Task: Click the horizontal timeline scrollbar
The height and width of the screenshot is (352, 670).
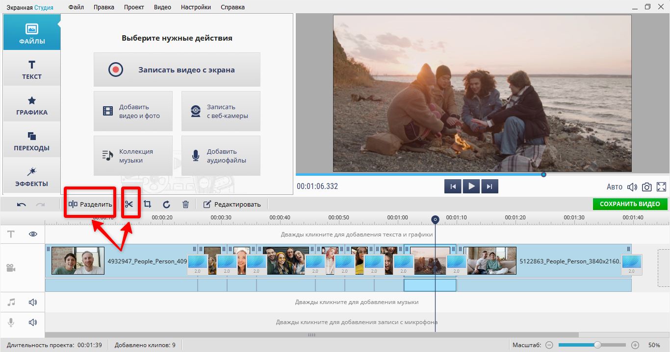Action: pos(311,335)
